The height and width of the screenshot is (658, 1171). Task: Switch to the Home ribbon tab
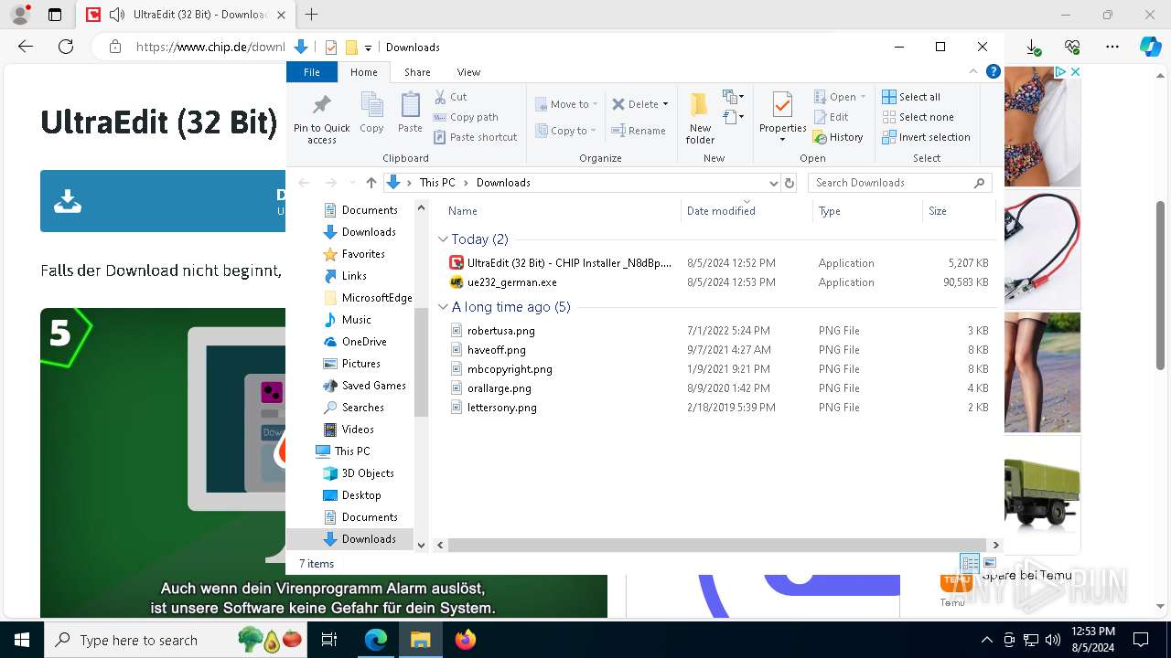pyautogui.click(x=363, y=72)
